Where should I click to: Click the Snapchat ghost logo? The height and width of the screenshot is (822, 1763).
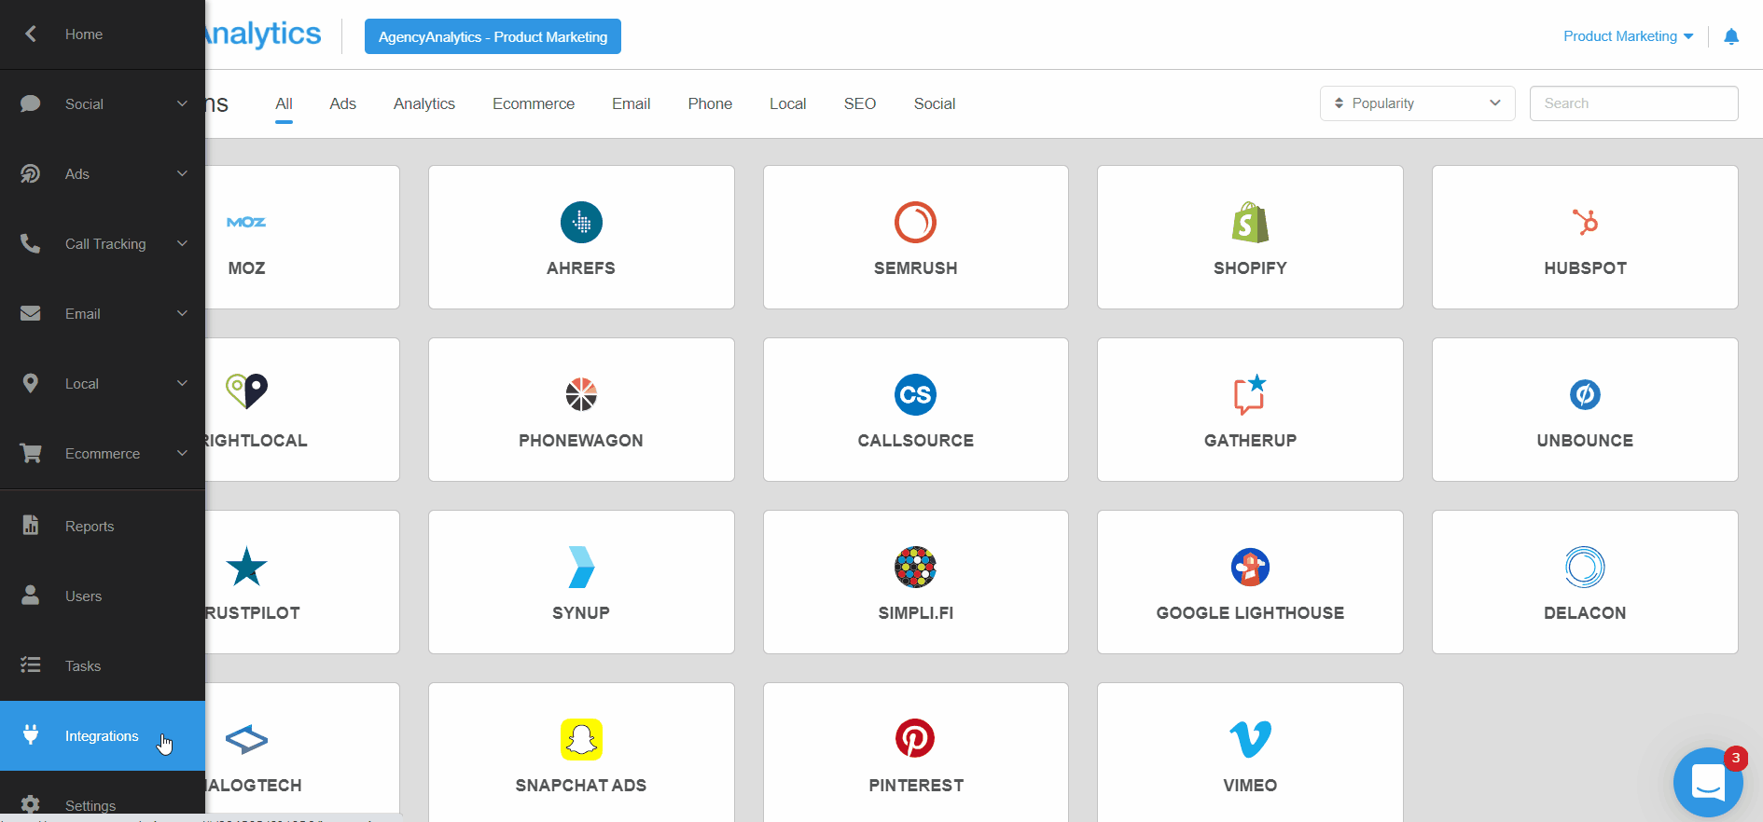click(x=581, y=739)
